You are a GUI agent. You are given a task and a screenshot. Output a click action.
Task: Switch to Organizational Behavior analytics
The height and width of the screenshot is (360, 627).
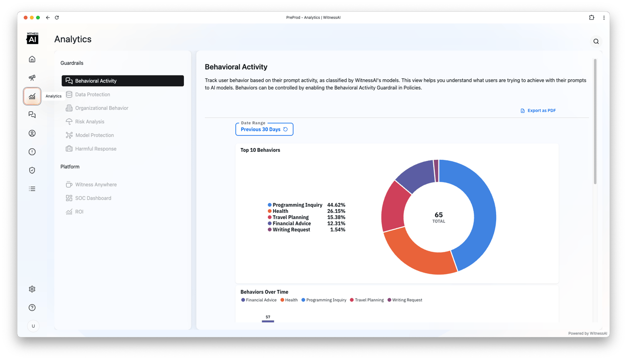point(123,108)
